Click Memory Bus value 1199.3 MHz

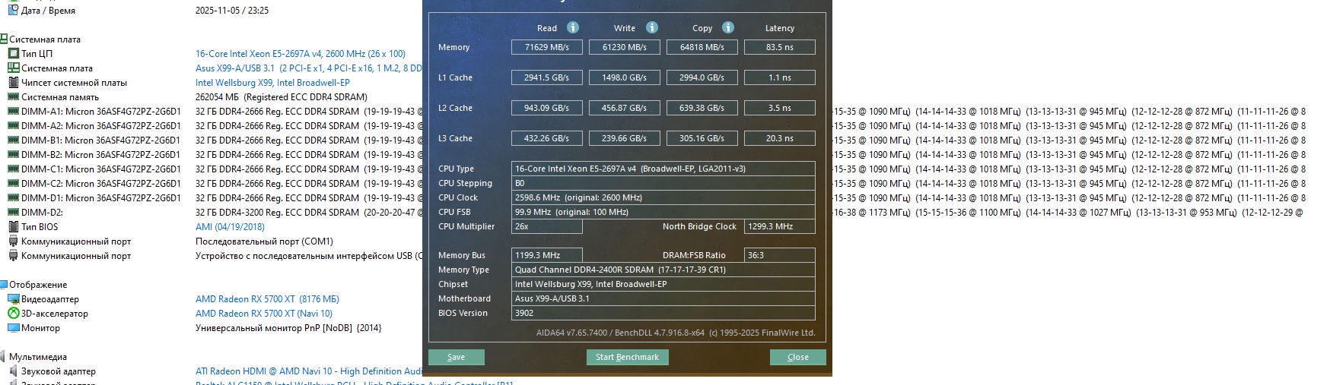547,255
